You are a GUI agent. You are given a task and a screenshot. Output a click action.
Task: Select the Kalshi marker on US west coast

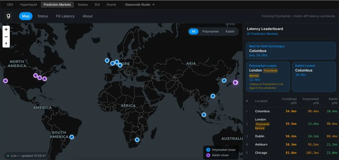tap(5, 81)
